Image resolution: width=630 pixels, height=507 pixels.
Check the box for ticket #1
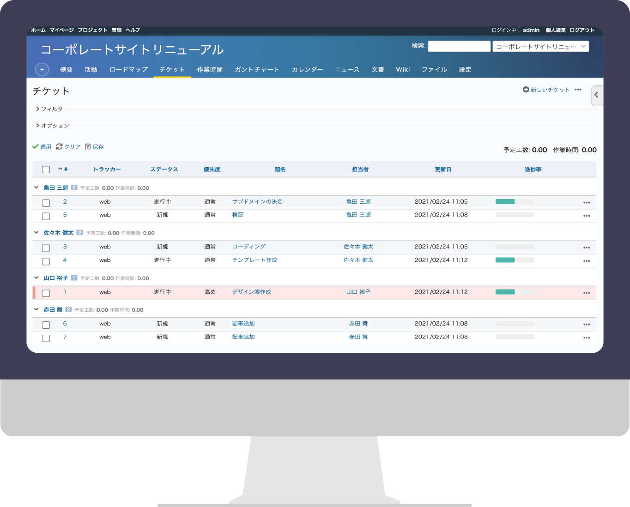(46, 293)
